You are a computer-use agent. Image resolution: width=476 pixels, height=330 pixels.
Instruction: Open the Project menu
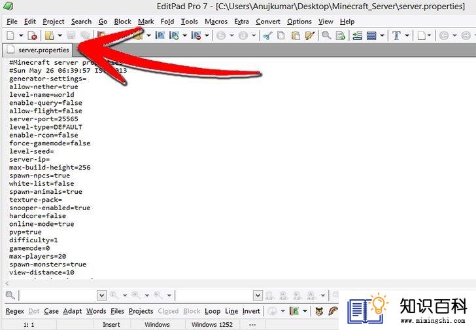(54, 22)
